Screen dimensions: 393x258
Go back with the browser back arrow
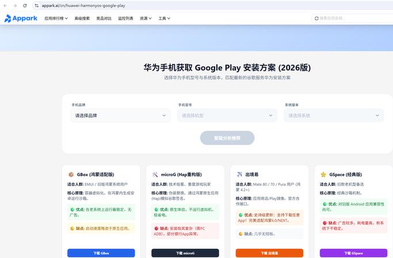pos(5,6)
